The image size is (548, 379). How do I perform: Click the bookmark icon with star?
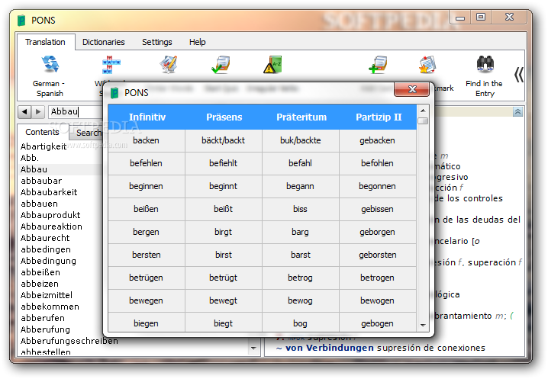coord(427,65)
